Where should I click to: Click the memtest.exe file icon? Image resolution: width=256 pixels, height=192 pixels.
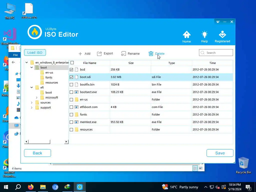click(76, 122)
